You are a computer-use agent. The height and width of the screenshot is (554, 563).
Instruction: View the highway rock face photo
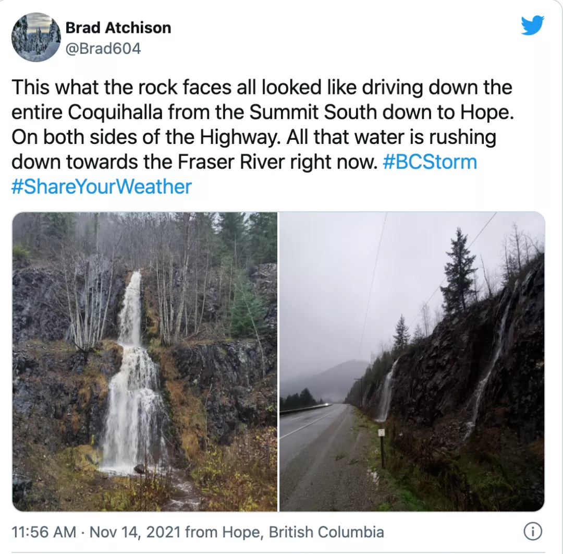pyautogui.click(x=412, y=362)
